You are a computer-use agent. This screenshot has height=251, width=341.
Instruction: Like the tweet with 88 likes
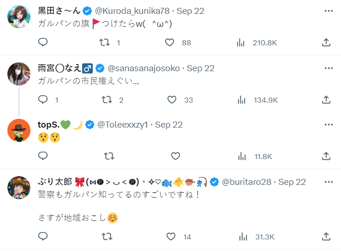point(170,43)
